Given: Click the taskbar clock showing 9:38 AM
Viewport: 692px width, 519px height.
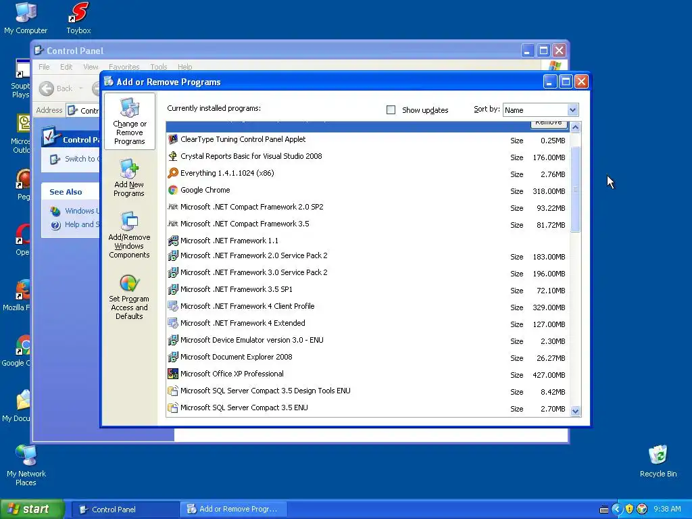Looking at the screenshot, I should coord(667,509).
